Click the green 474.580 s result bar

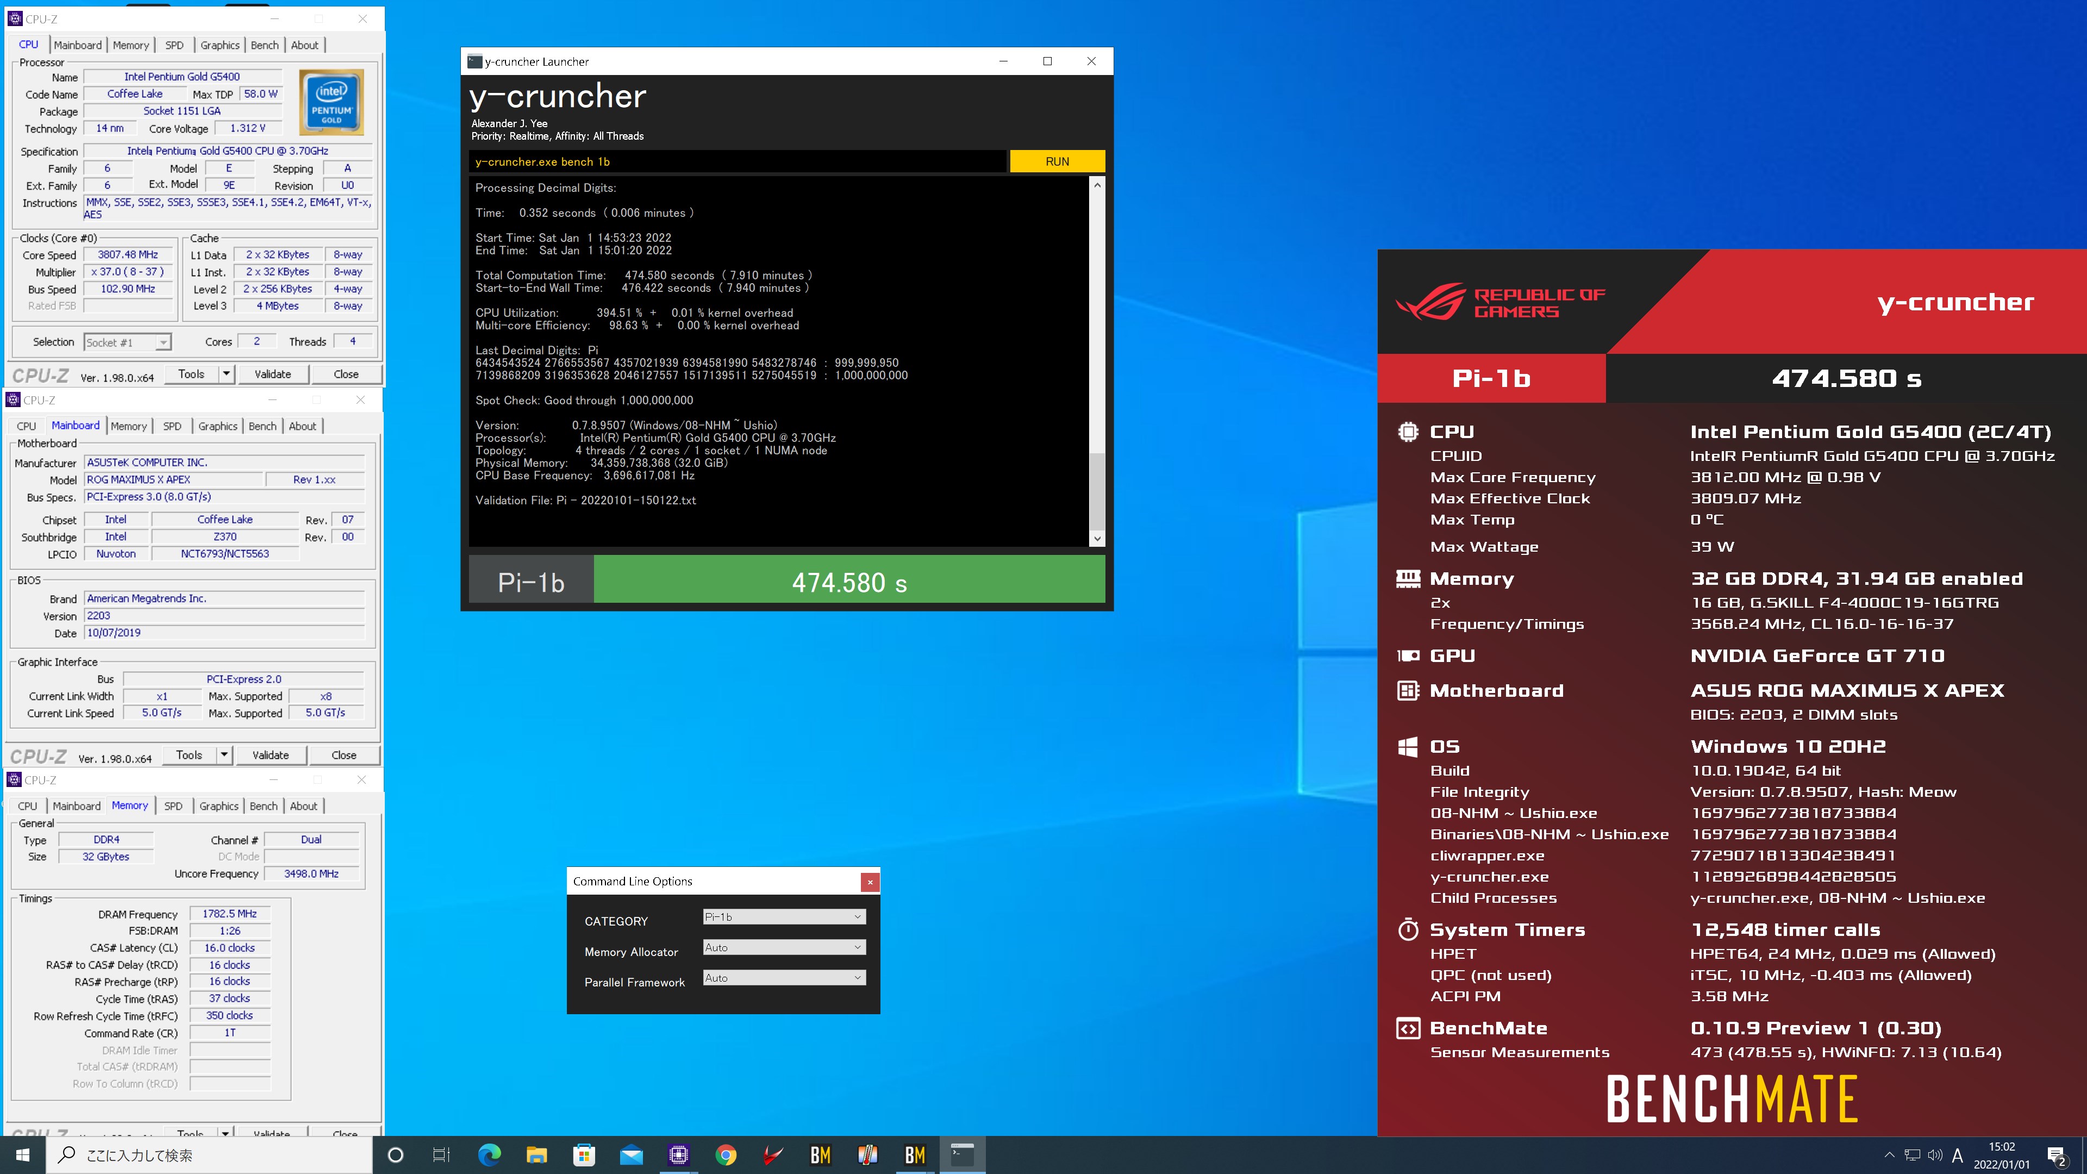[849, 579]
